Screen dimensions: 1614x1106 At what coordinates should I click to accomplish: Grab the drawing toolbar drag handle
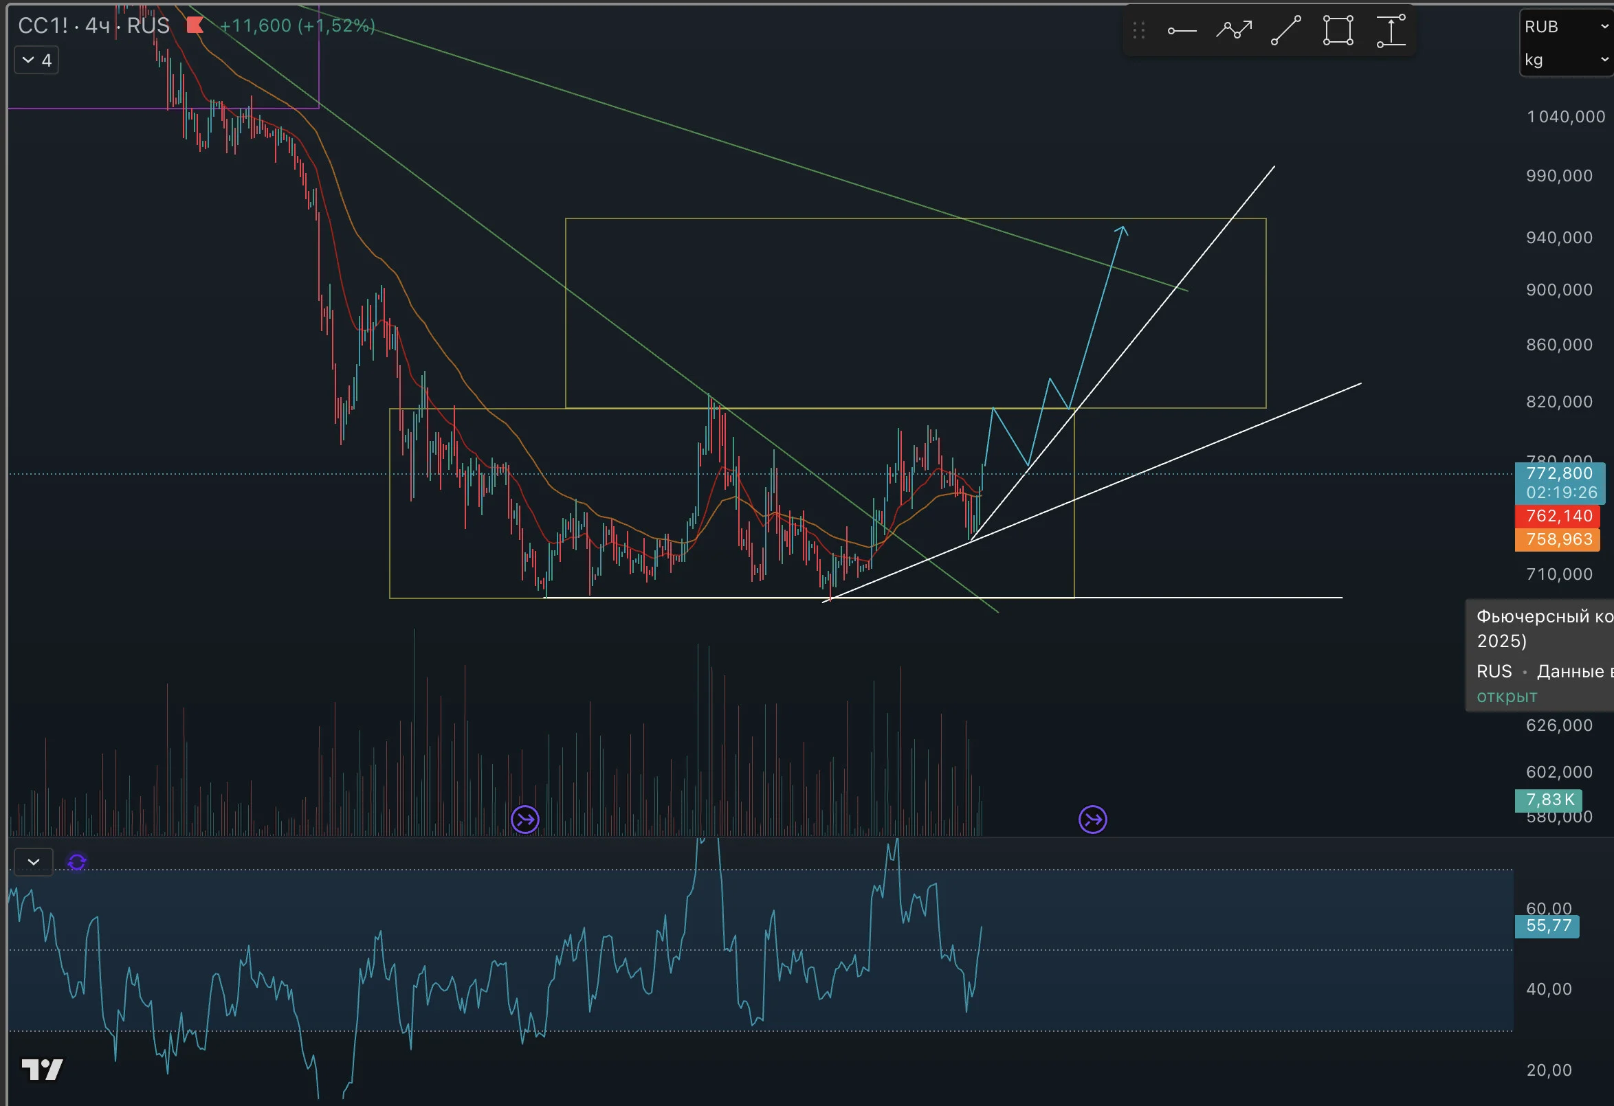[1139, 30]
